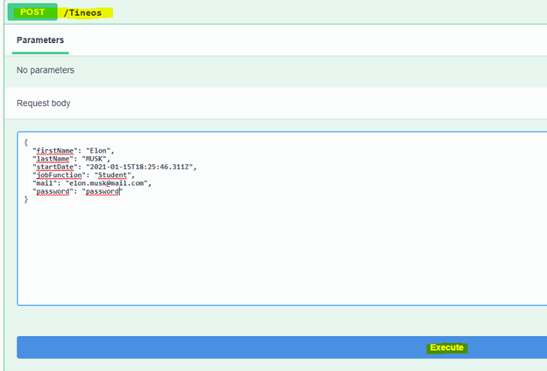The height and width of the screenshot is (371, 547).
Task: Click the closing curly brace in JSON
Action: (x=25, y=199)
